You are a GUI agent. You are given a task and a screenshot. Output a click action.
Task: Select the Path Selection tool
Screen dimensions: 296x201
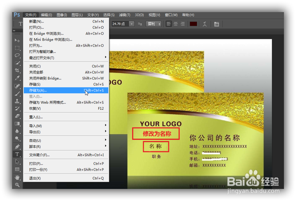pos(17,162)
